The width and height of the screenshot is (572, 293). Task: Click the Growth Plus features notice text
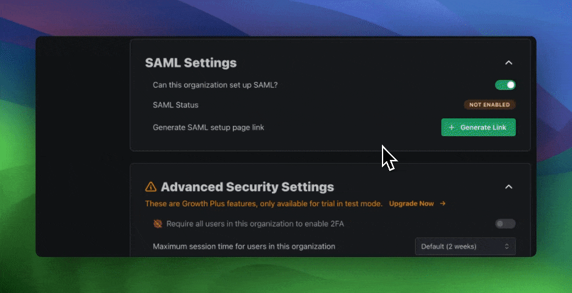pos(264,204)
